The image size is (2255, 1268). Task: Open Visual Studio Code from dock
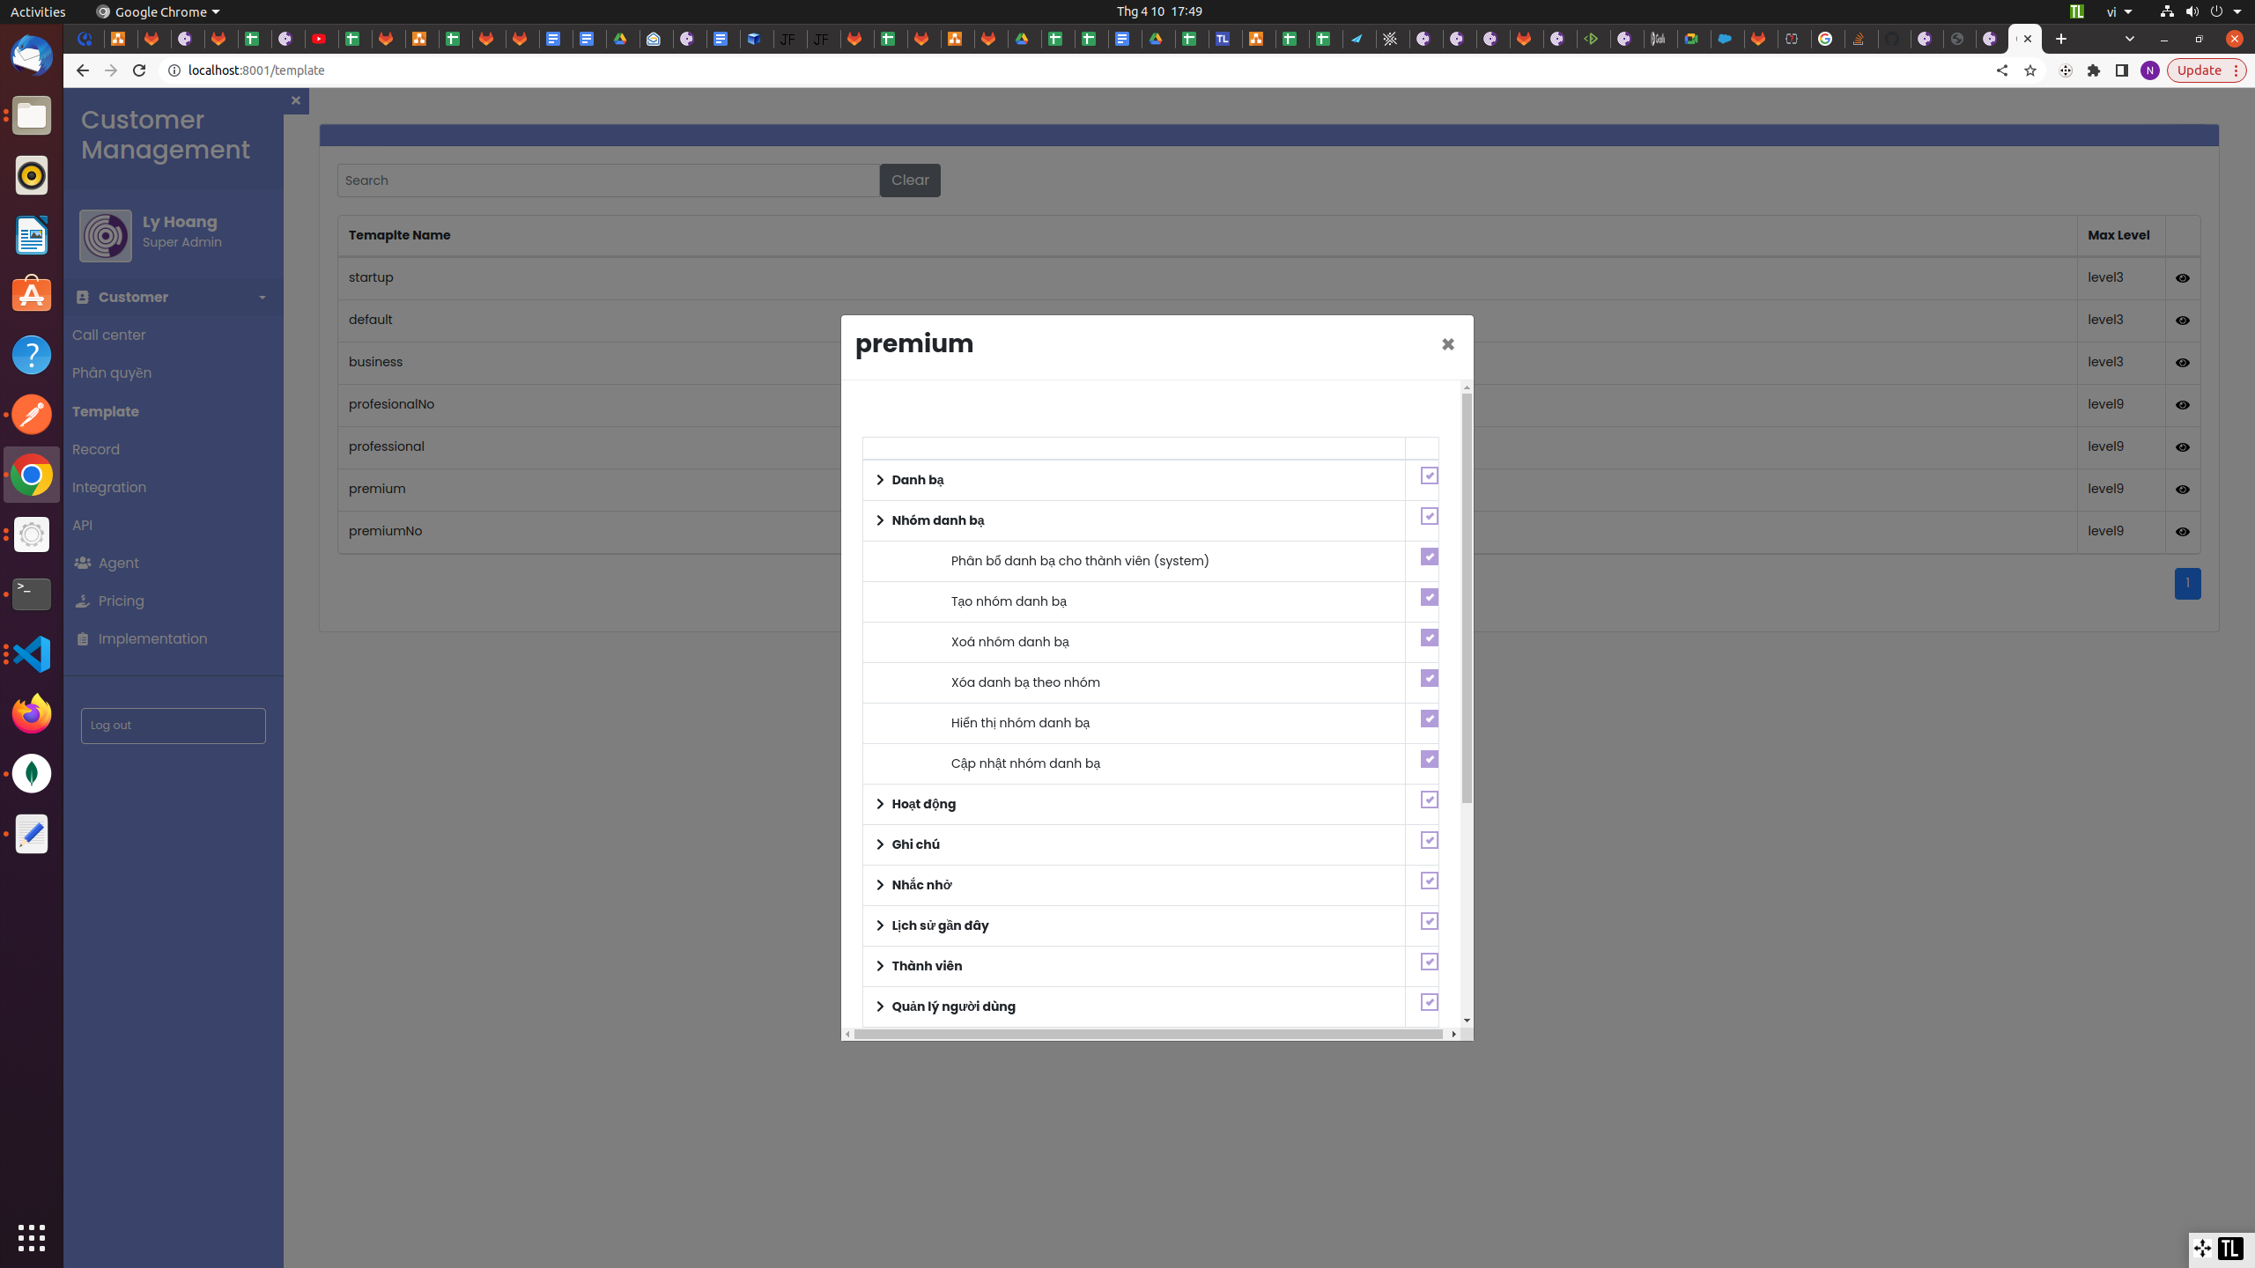tap(32, 654)
